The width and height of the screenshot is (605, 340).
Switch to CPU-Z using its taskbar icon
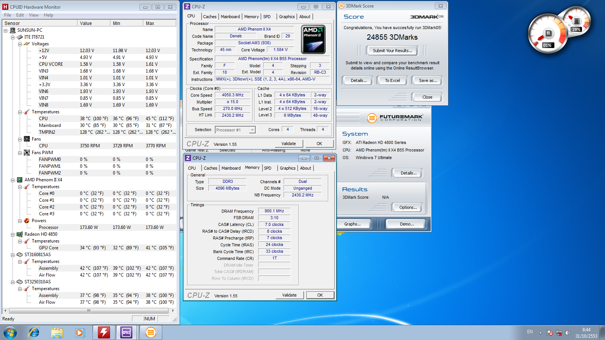point(126,332)
